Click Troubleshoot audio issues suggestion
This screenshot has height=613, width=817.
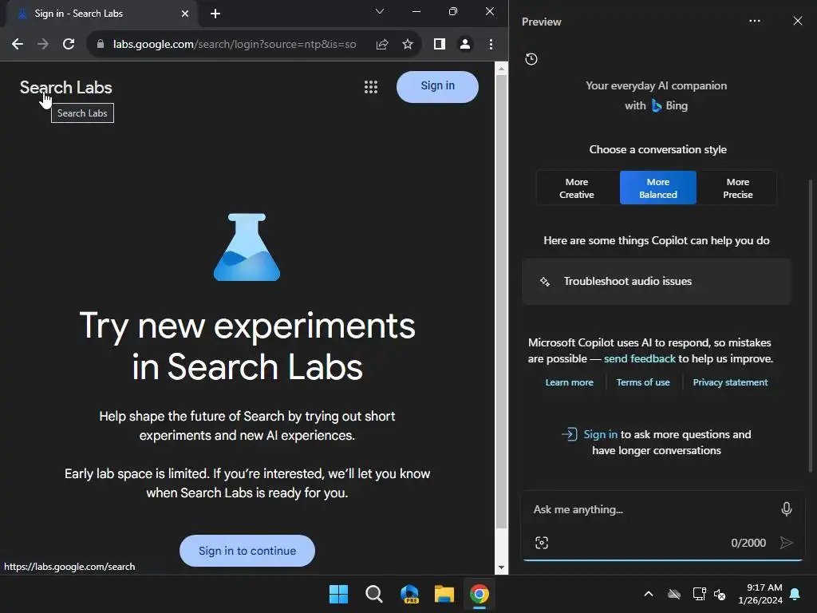click(x=657, y=282)
